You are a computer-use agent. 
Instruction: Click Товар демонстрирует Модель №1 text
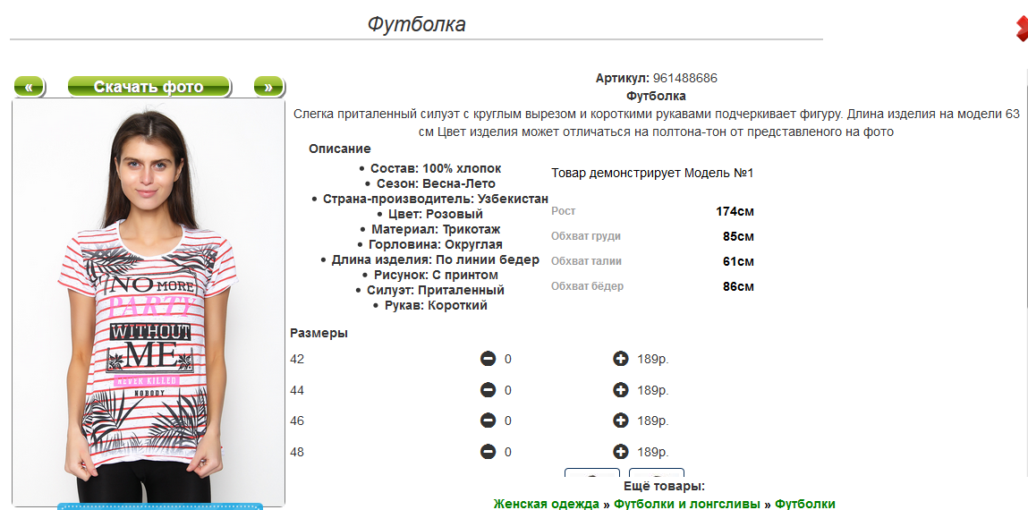[x=652, y=173]
